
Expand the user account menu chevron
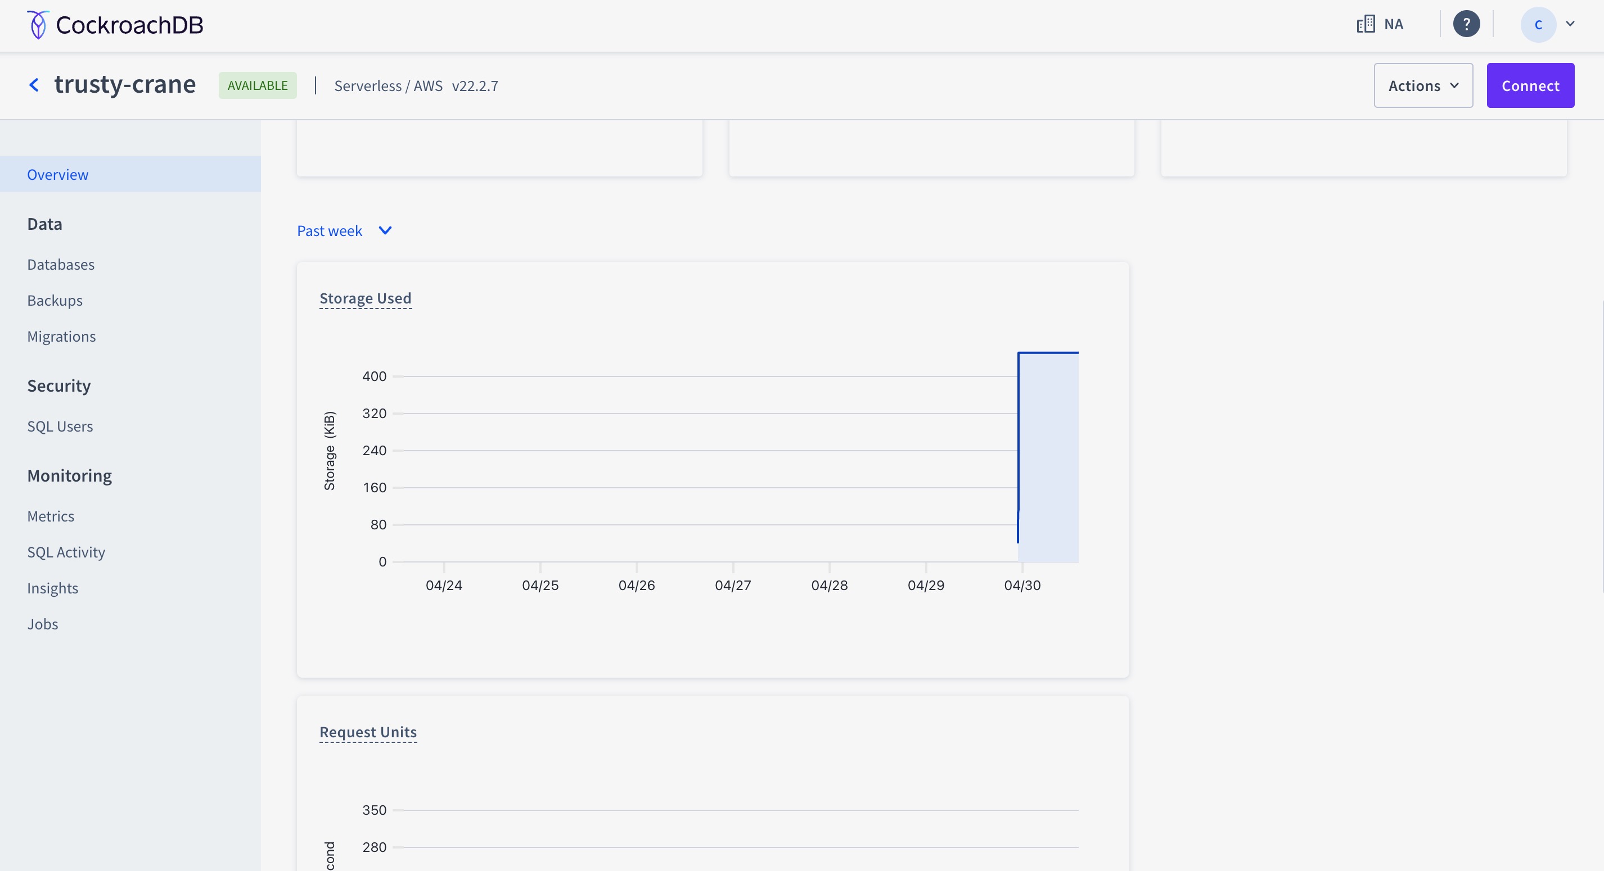(1570, 24)
